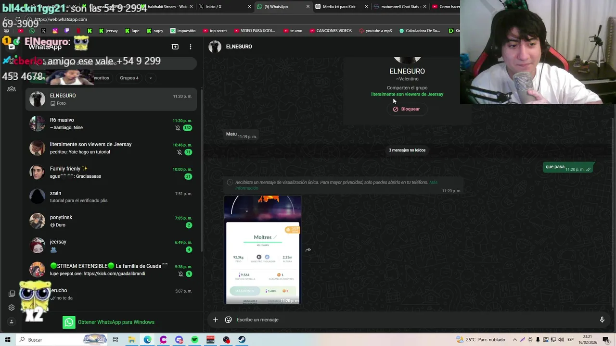Open the xrain chat
616x346 pixels.
tap(111, 197)
